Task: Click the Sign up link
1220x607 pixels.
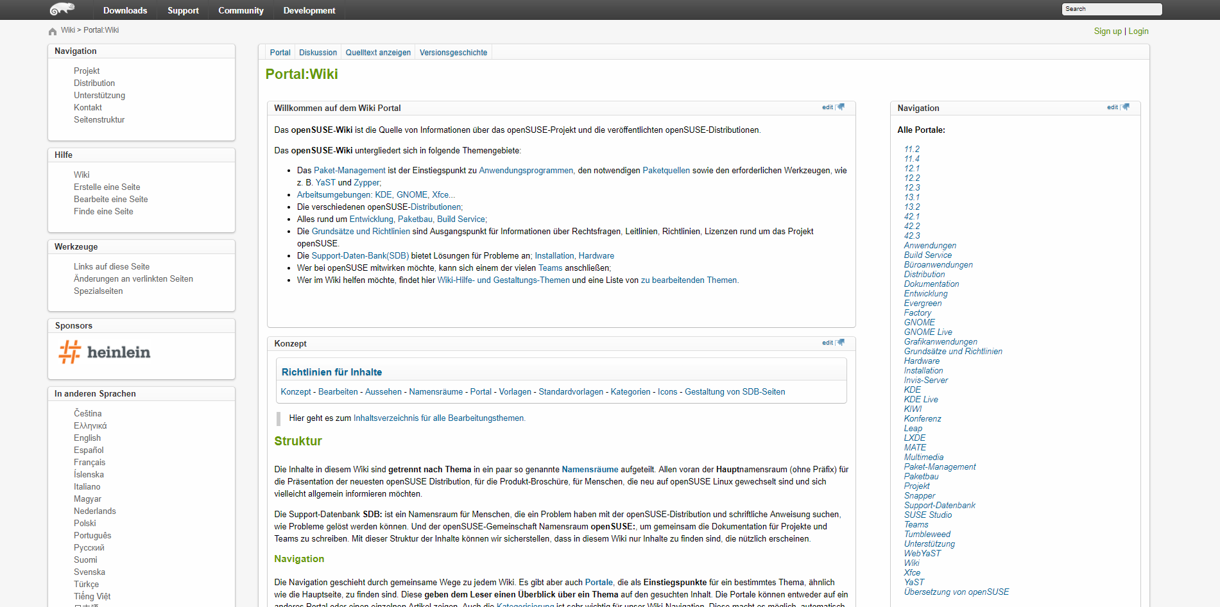Action: pos(1108,31)
